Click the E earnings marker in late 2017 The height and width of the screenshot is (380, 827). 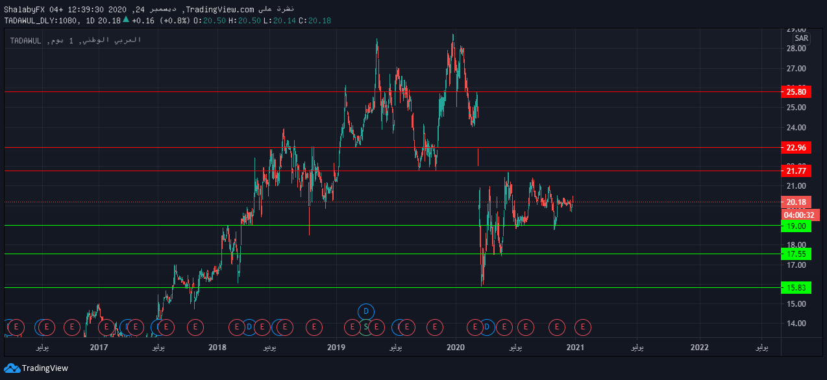pyautogui.click(x=195, y=327)
